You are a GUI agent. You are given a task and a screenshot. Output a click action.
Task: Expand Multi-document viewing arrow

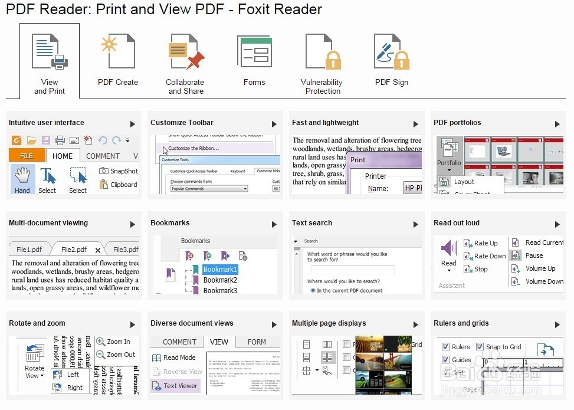pos(133,224)
